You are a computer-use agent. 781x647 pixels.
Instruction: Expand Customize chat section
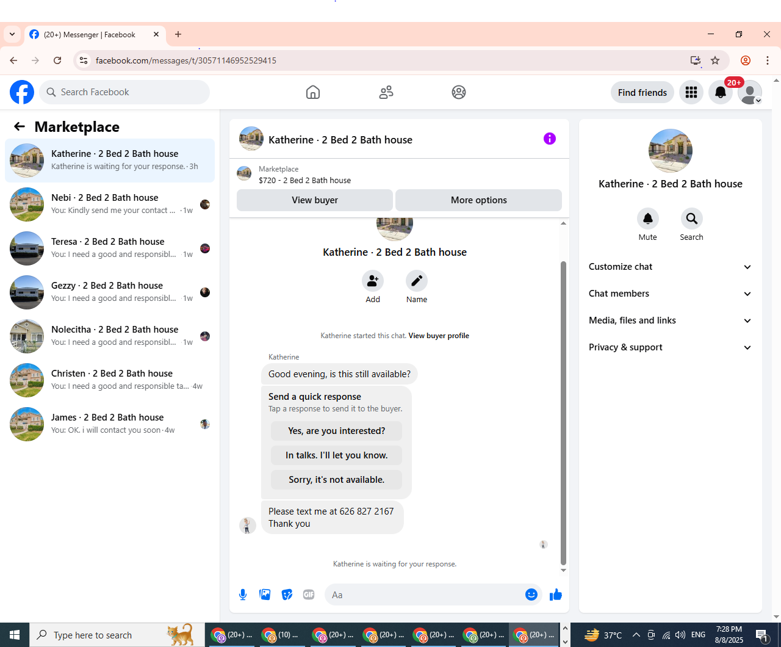[x=671, y=267]
